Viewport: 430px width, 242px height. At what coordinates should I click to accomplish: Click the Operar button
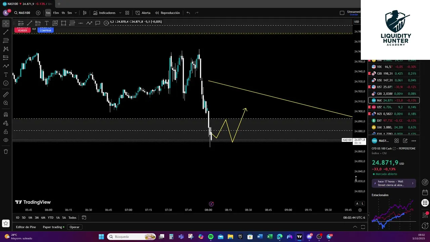pos(75,227)
